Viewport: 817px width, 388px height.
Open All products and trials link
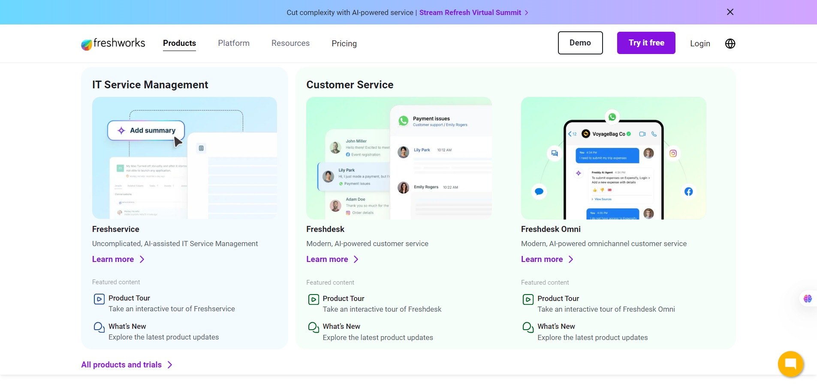[121, 365]
